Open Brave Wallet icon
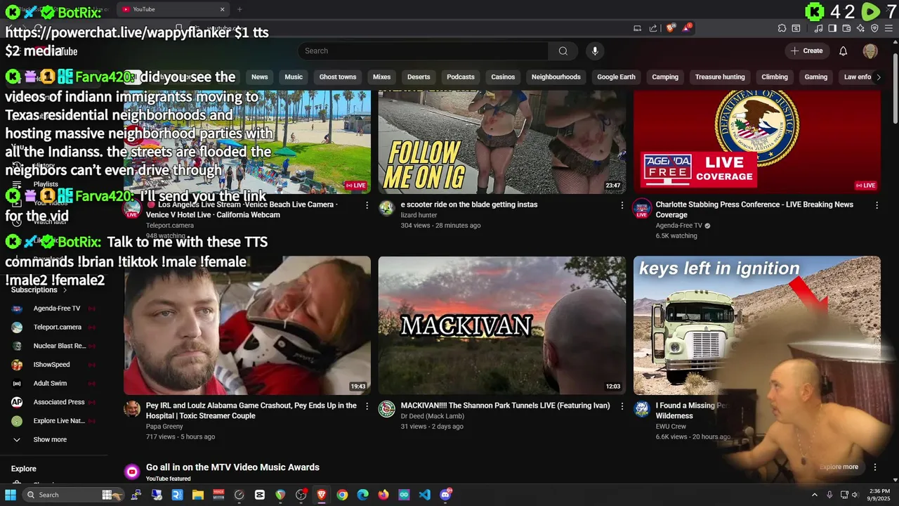Screen dimensions: 899x506 pyautogui.click(x=846, y=28)
